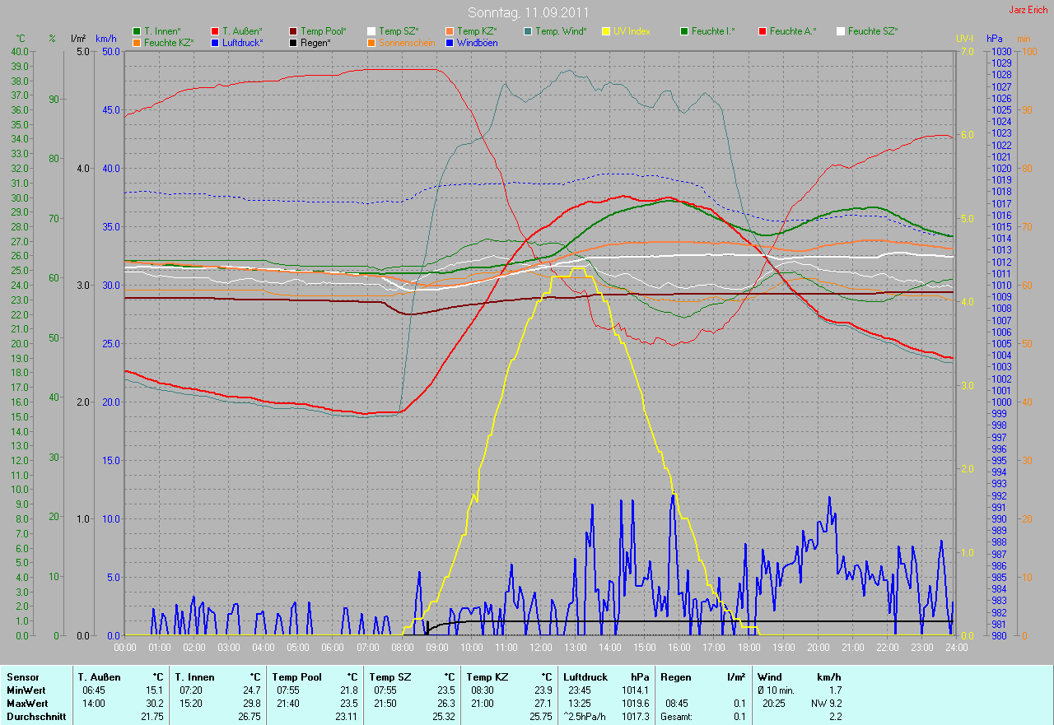Select the Feuchte A. legend label
This screenshot has height=725, width=1054.
793,31
